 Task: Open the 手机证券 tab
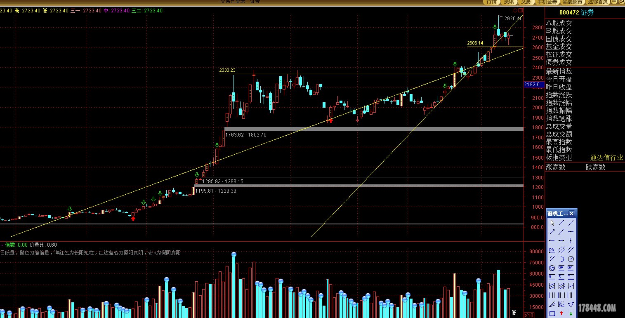point(547,2)
